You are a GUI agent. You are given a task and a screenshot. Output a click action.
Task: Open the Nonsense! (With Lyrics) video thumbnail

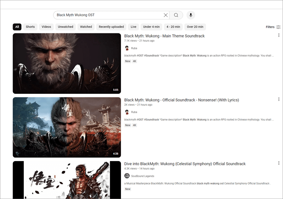pyautogui.click(x=67, y=127)
